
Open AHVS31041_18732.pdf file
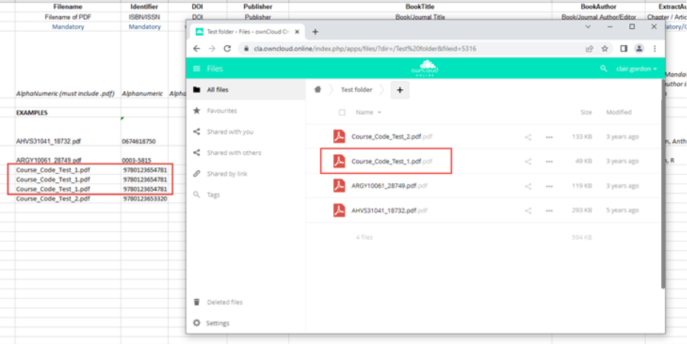pyautogui.click(x=390, y=211)
